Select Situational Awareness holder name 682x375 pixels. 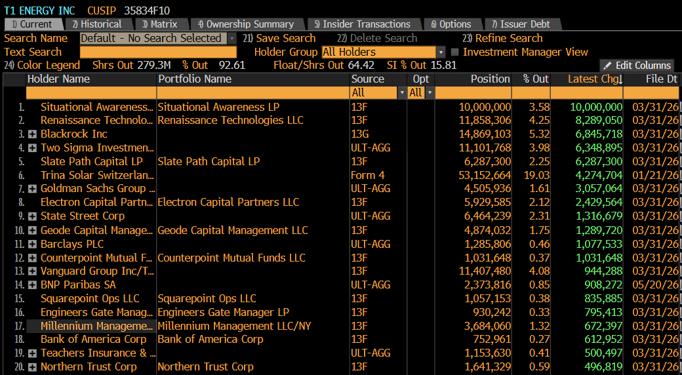[x=96, y=107]
